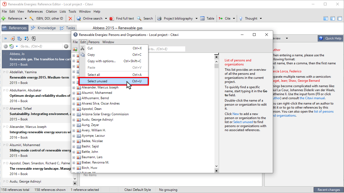
Task: Open the Cite dropdown arrow
Action: [x=234, y=18]
